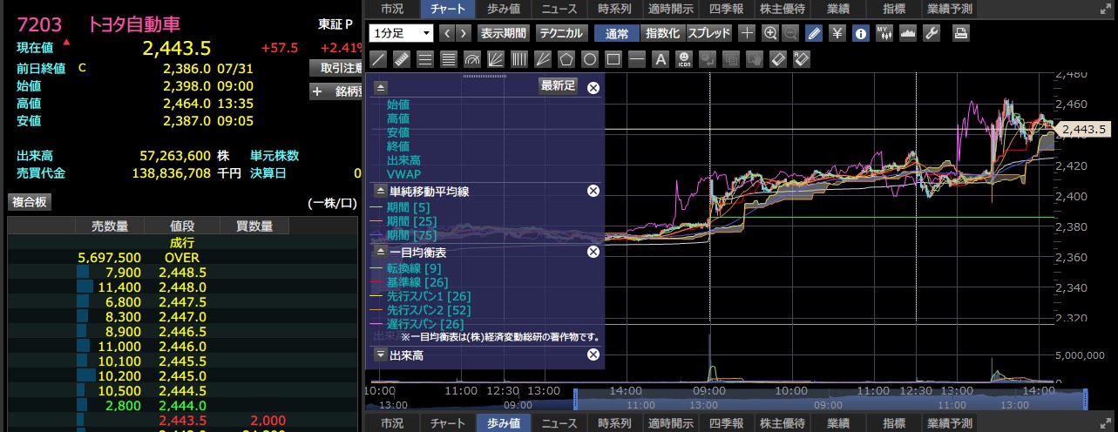Zoom out with the magnifier minus icon
This screenshot has height=432, width=1118.
(x=789, y=34)
